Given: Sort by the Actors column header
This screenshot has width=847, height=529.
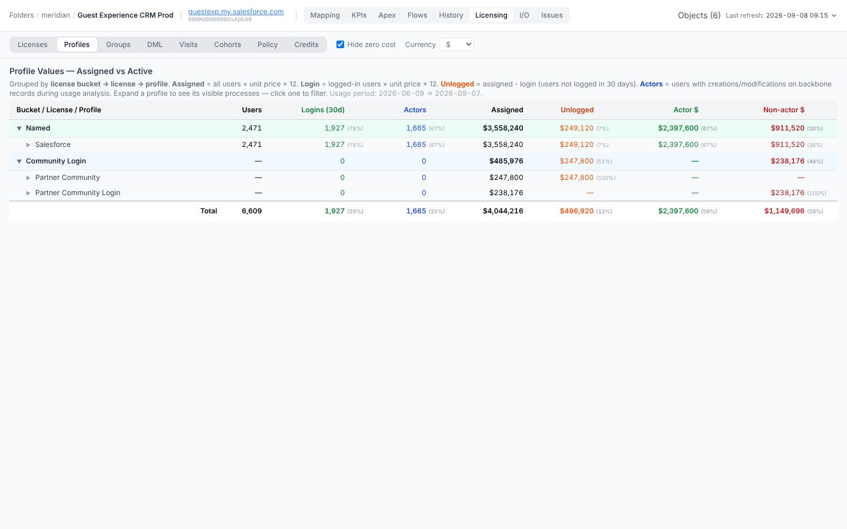Looking at the screenshot, I should coord(415,110).
